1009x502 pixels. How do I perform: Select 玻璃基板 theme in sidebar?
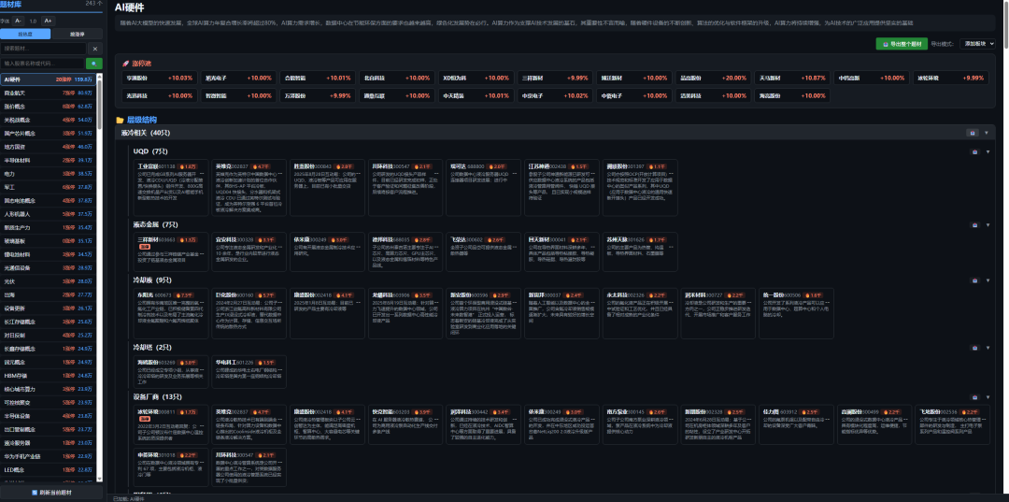click(x=49, y=240)
